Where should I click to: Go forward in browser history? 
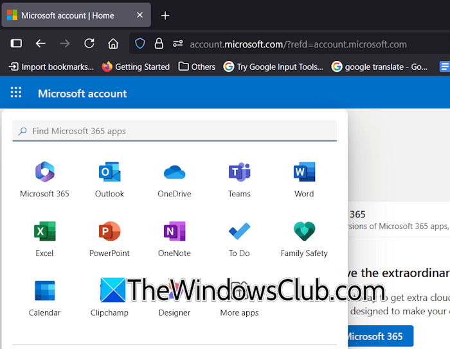click(x=65, y=44)
